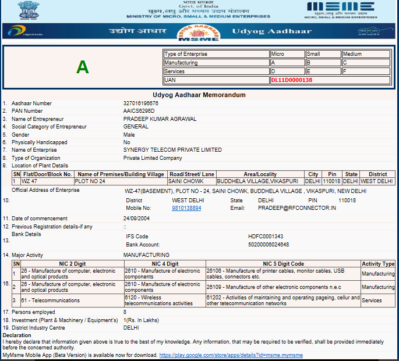Image resolution: width=399 pixels, height=361 pixels.
Task: Select Aadhaar number 327016196676
Action: coord(141,103)
